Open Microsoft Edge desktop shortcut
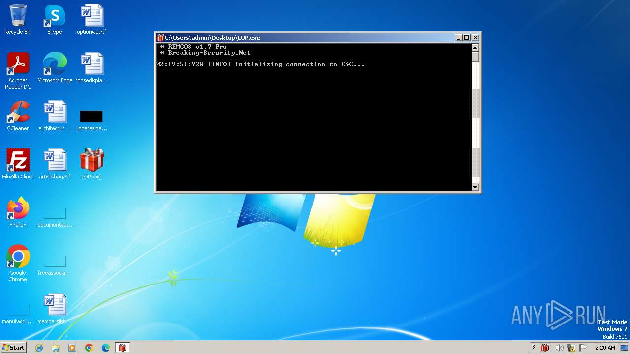The height and width of the screenshot is (354, 630). pyautogui.click(x=55, y=68)
